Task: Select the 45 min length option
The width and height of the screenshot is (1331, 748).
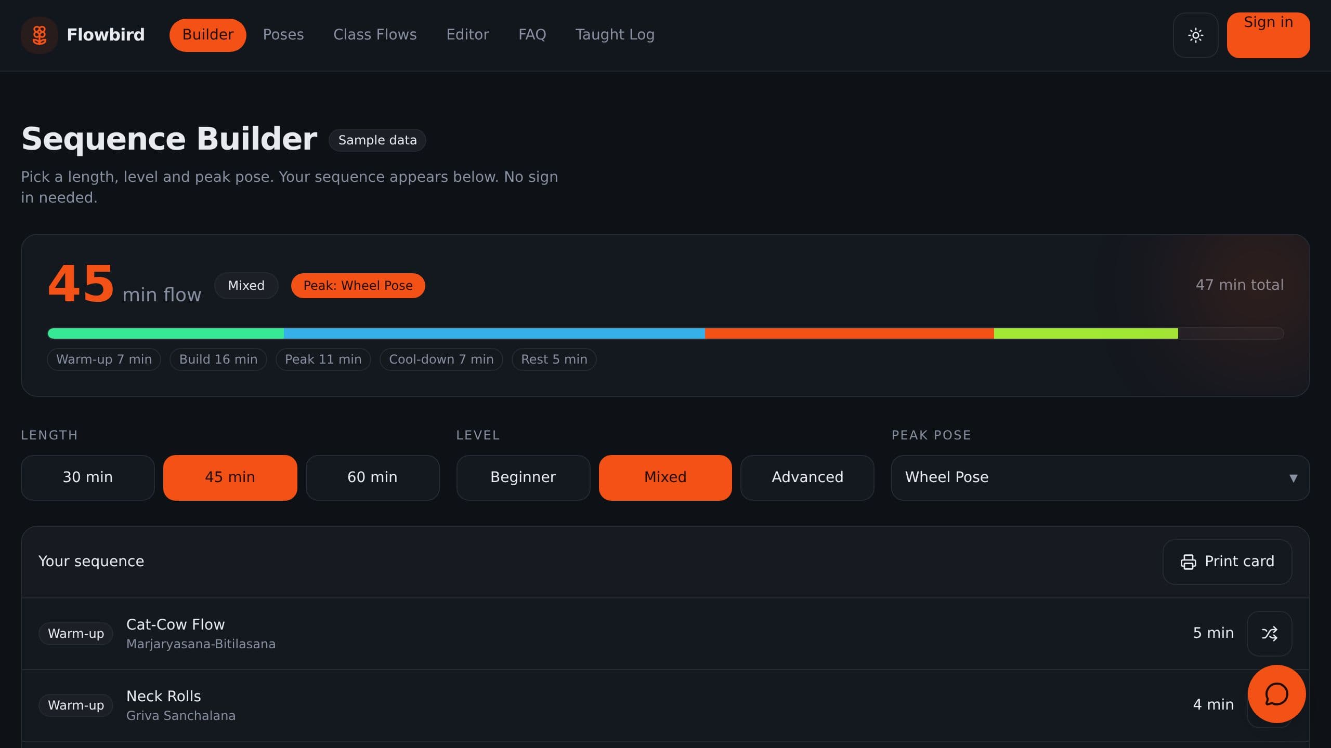Action: [x=230, y=477]
